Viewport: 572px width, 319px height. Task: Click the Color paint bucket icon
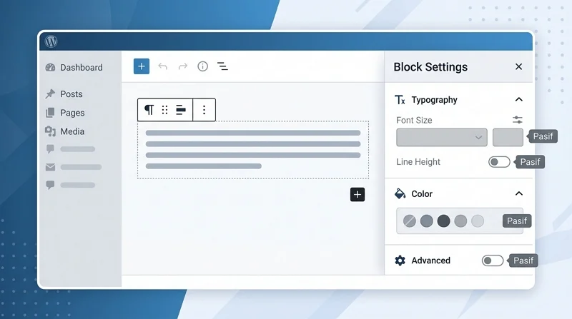click(400, 193)
